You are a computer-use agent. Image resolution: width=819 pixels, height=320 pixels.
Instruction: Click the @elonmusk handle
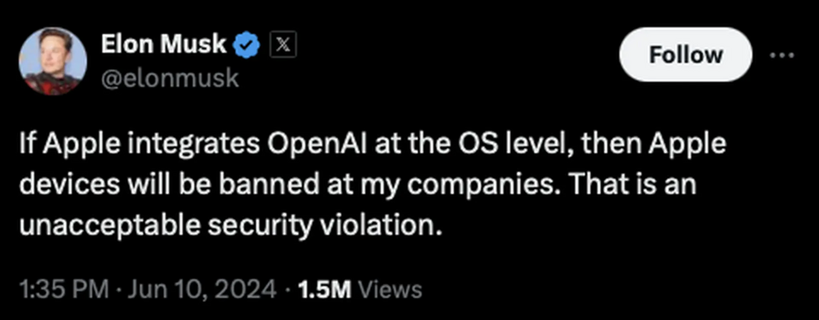(x=170, y=78)
